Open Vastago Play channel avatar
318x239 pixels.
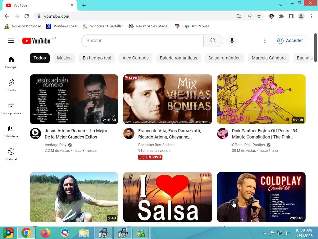tap(35, 134)
